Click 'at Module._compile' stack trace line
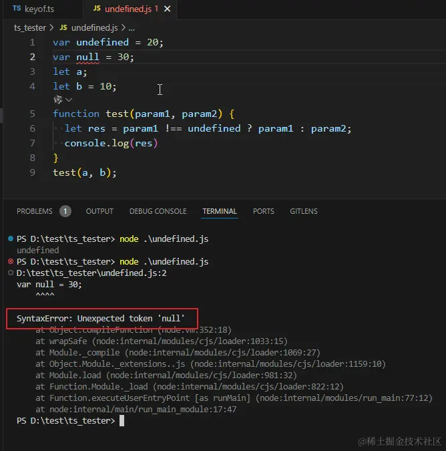 pos(178,353)
